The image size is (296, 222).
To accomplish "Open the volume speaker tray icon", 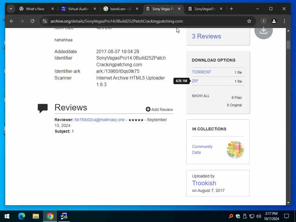I will 259,216.
